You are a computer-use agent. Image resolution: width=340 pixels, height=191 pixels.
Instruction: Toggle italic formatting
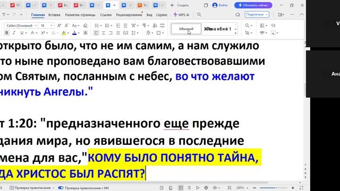(x=14, y=33)
